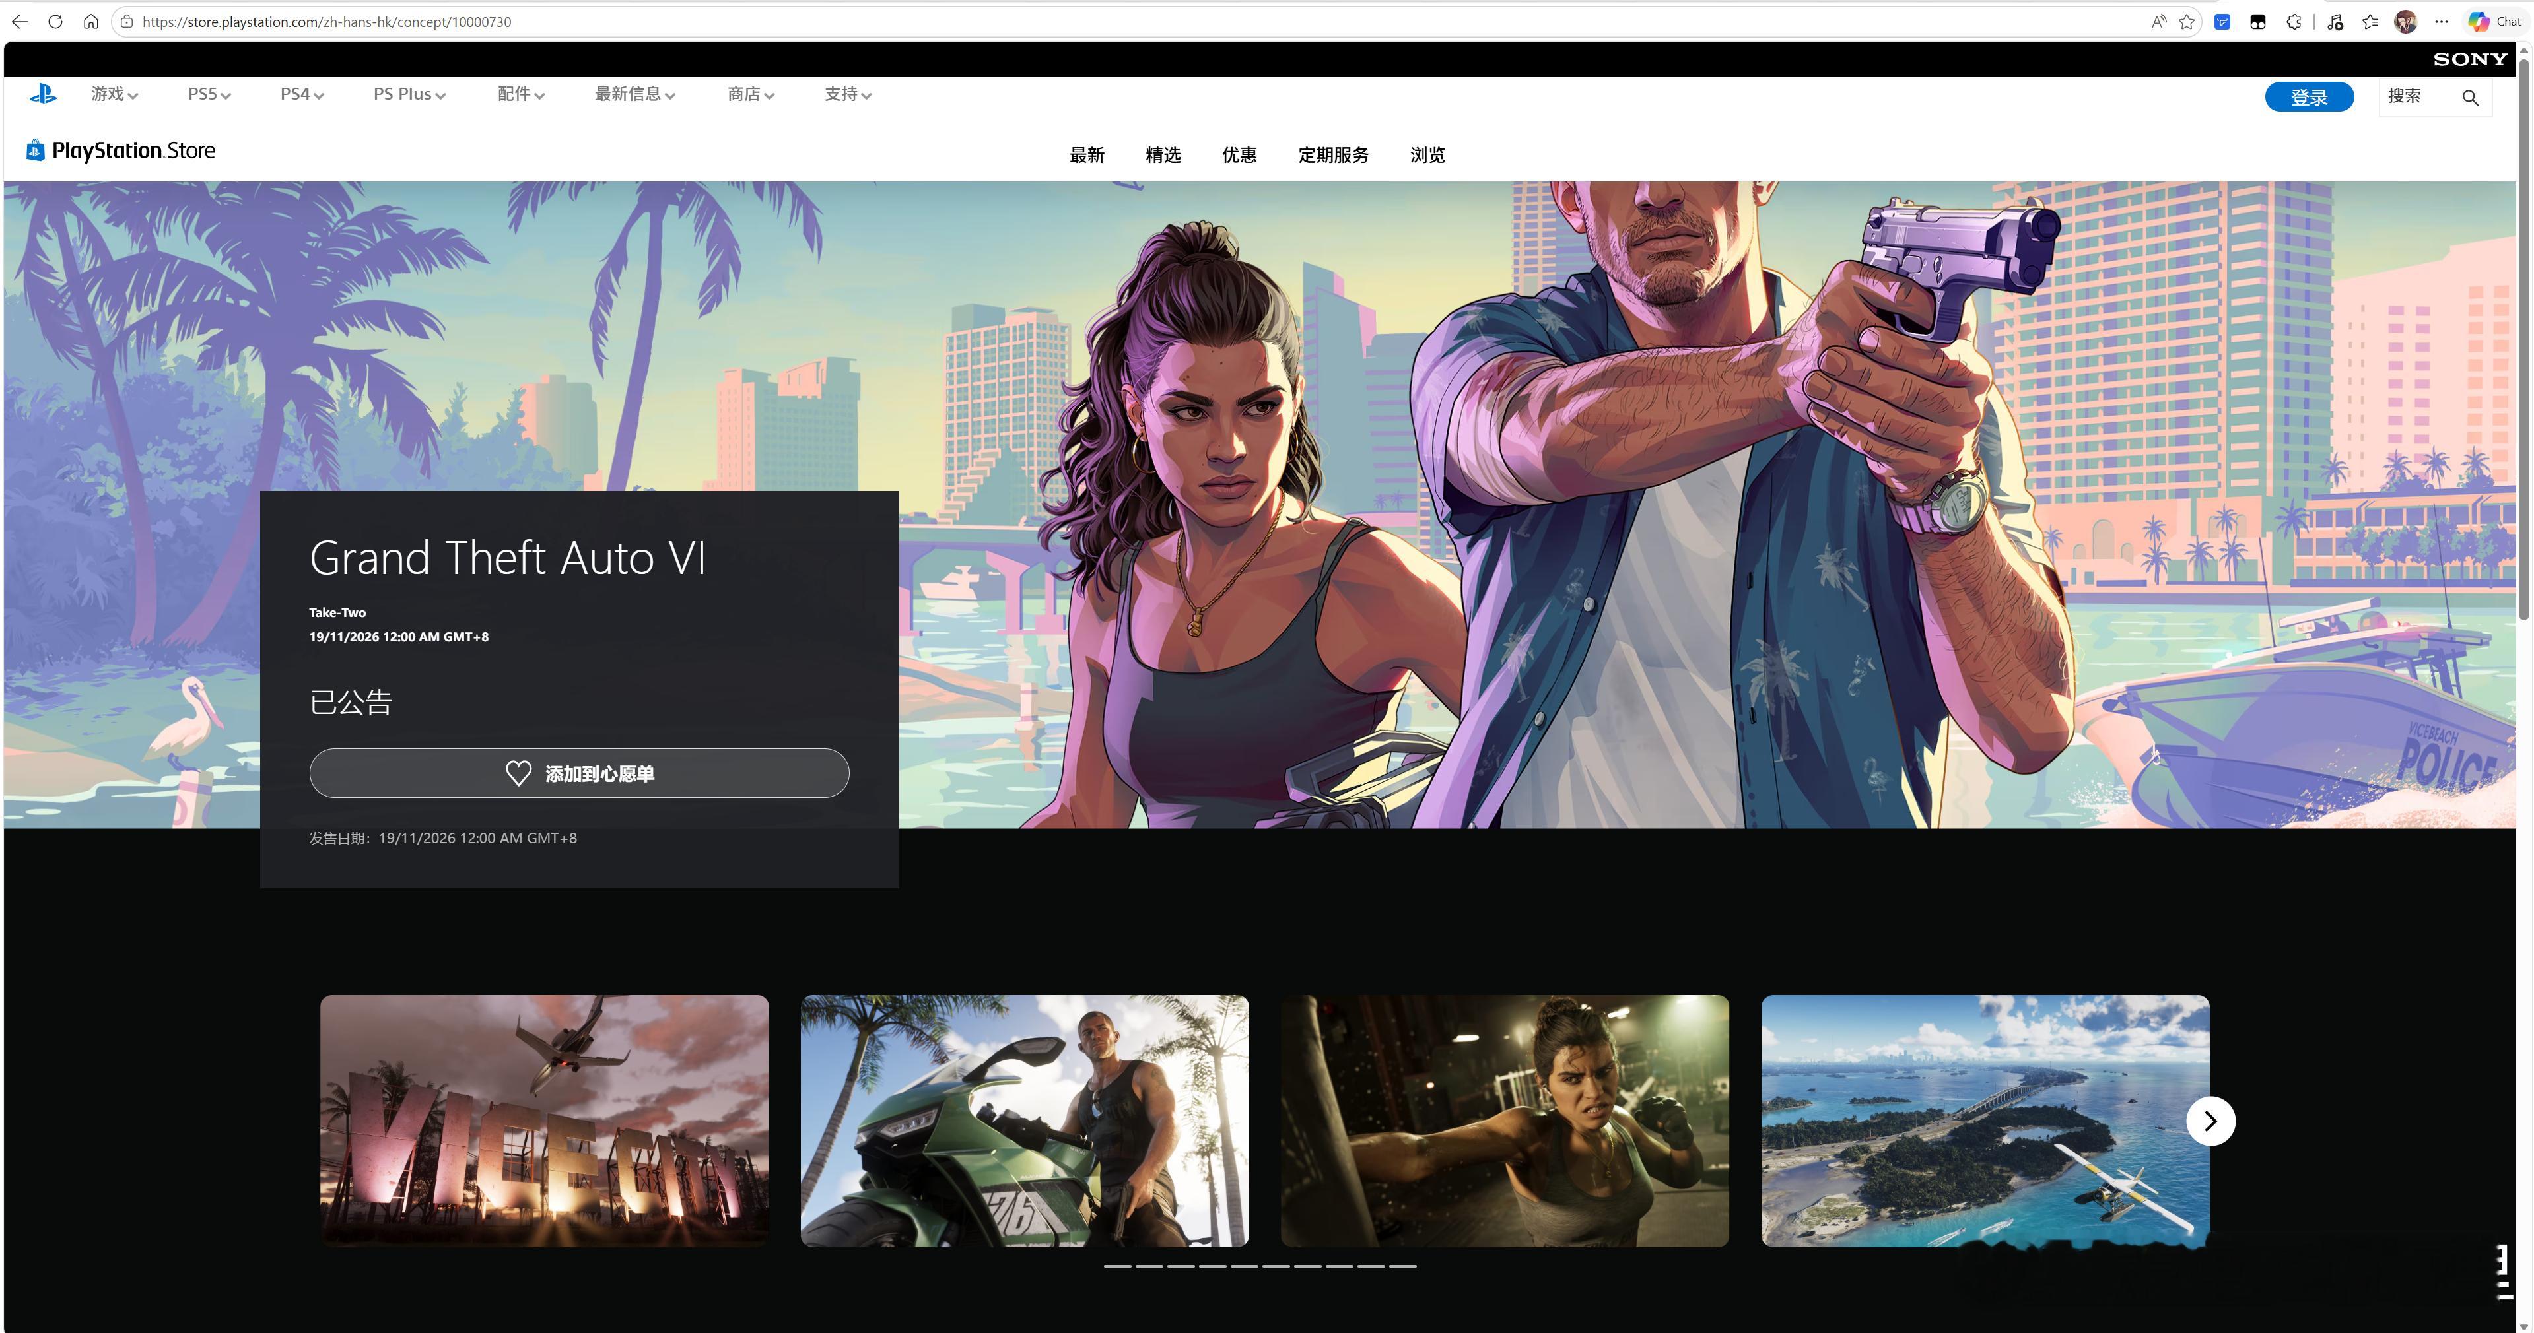The image size is (2534, 1333).
Task: Switch to the 精选 store tab
Action: coord(1163,155)
